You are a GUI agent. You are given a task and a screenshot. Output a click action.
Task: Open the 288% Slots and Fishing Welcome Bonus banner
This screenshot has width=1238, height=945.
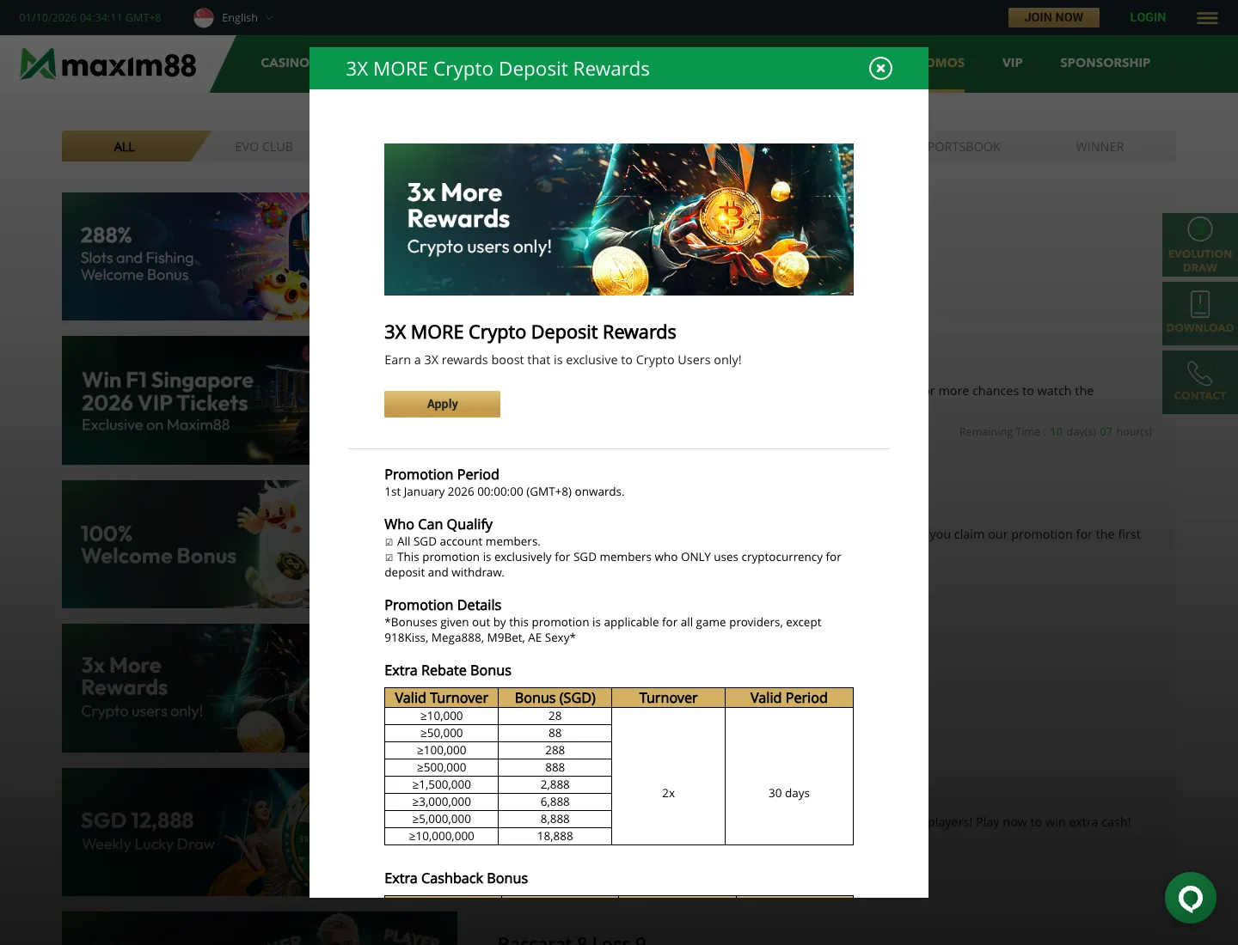[x=186, y=256]
